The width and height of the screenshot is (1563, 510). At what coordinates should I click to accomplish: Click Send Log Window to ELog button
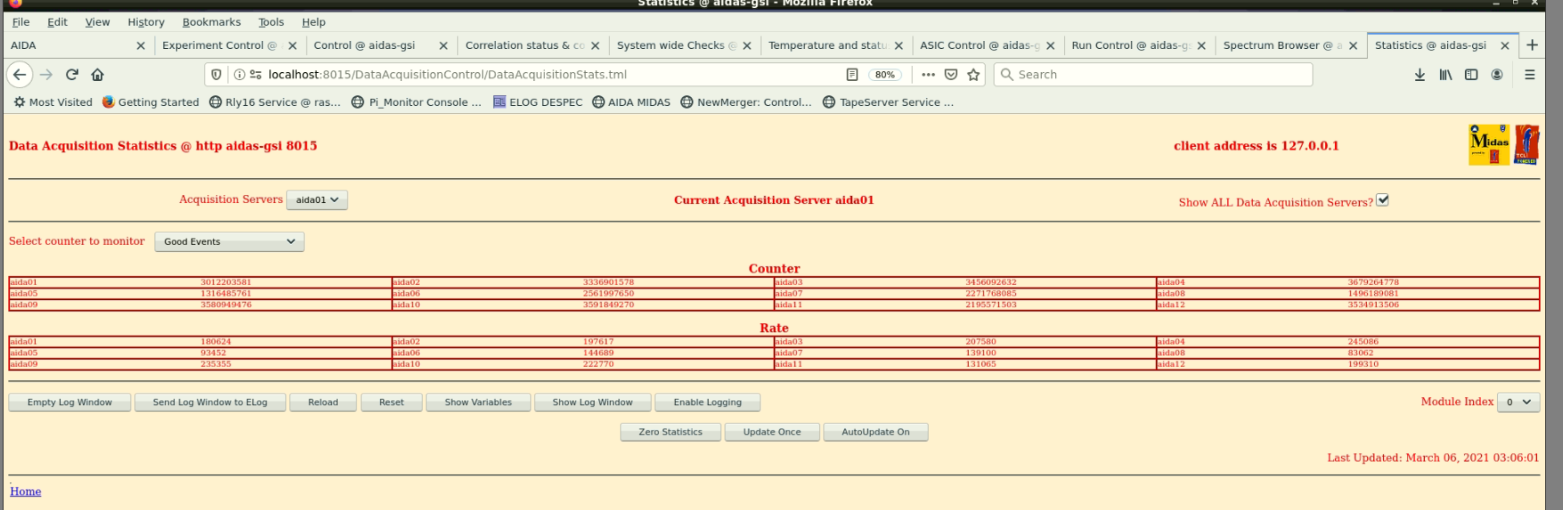click(210, 402)
